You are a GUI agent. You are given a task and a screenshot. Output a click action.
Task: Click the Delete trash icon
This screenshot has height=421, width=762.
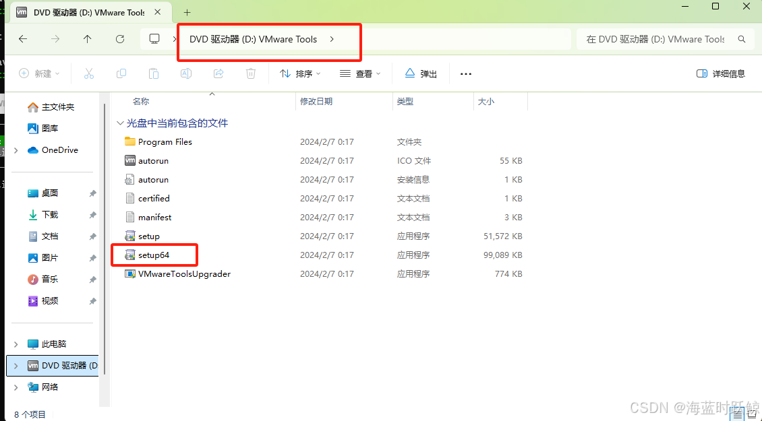pyautogui.click(x=251, y=73)
